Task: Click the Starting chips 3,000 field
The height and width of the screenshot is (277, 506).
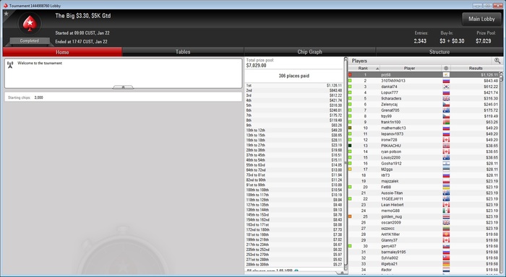Action: coord(123,97)
